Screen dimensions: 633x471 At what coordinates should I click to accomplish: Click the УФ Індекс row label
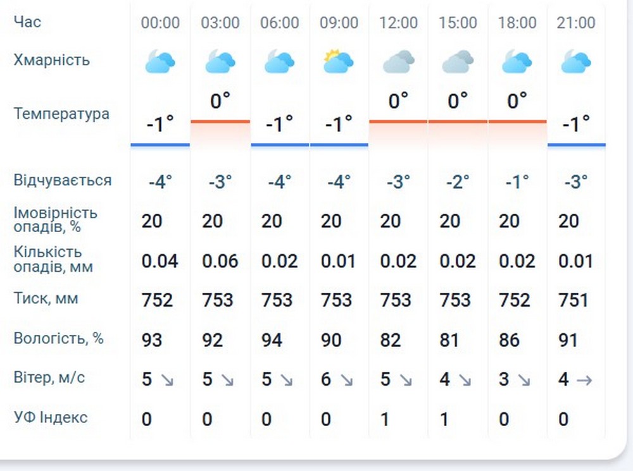51,417
